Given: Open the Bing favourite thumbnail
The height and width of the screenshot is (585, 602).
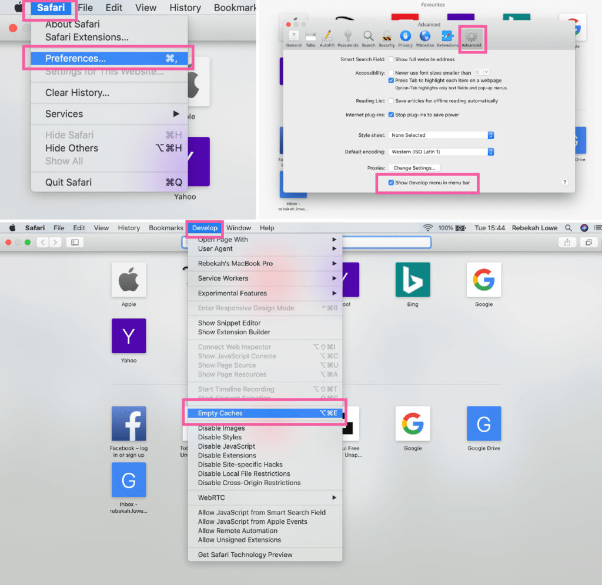Looking at the screenshot, I should tap(413, 280).
